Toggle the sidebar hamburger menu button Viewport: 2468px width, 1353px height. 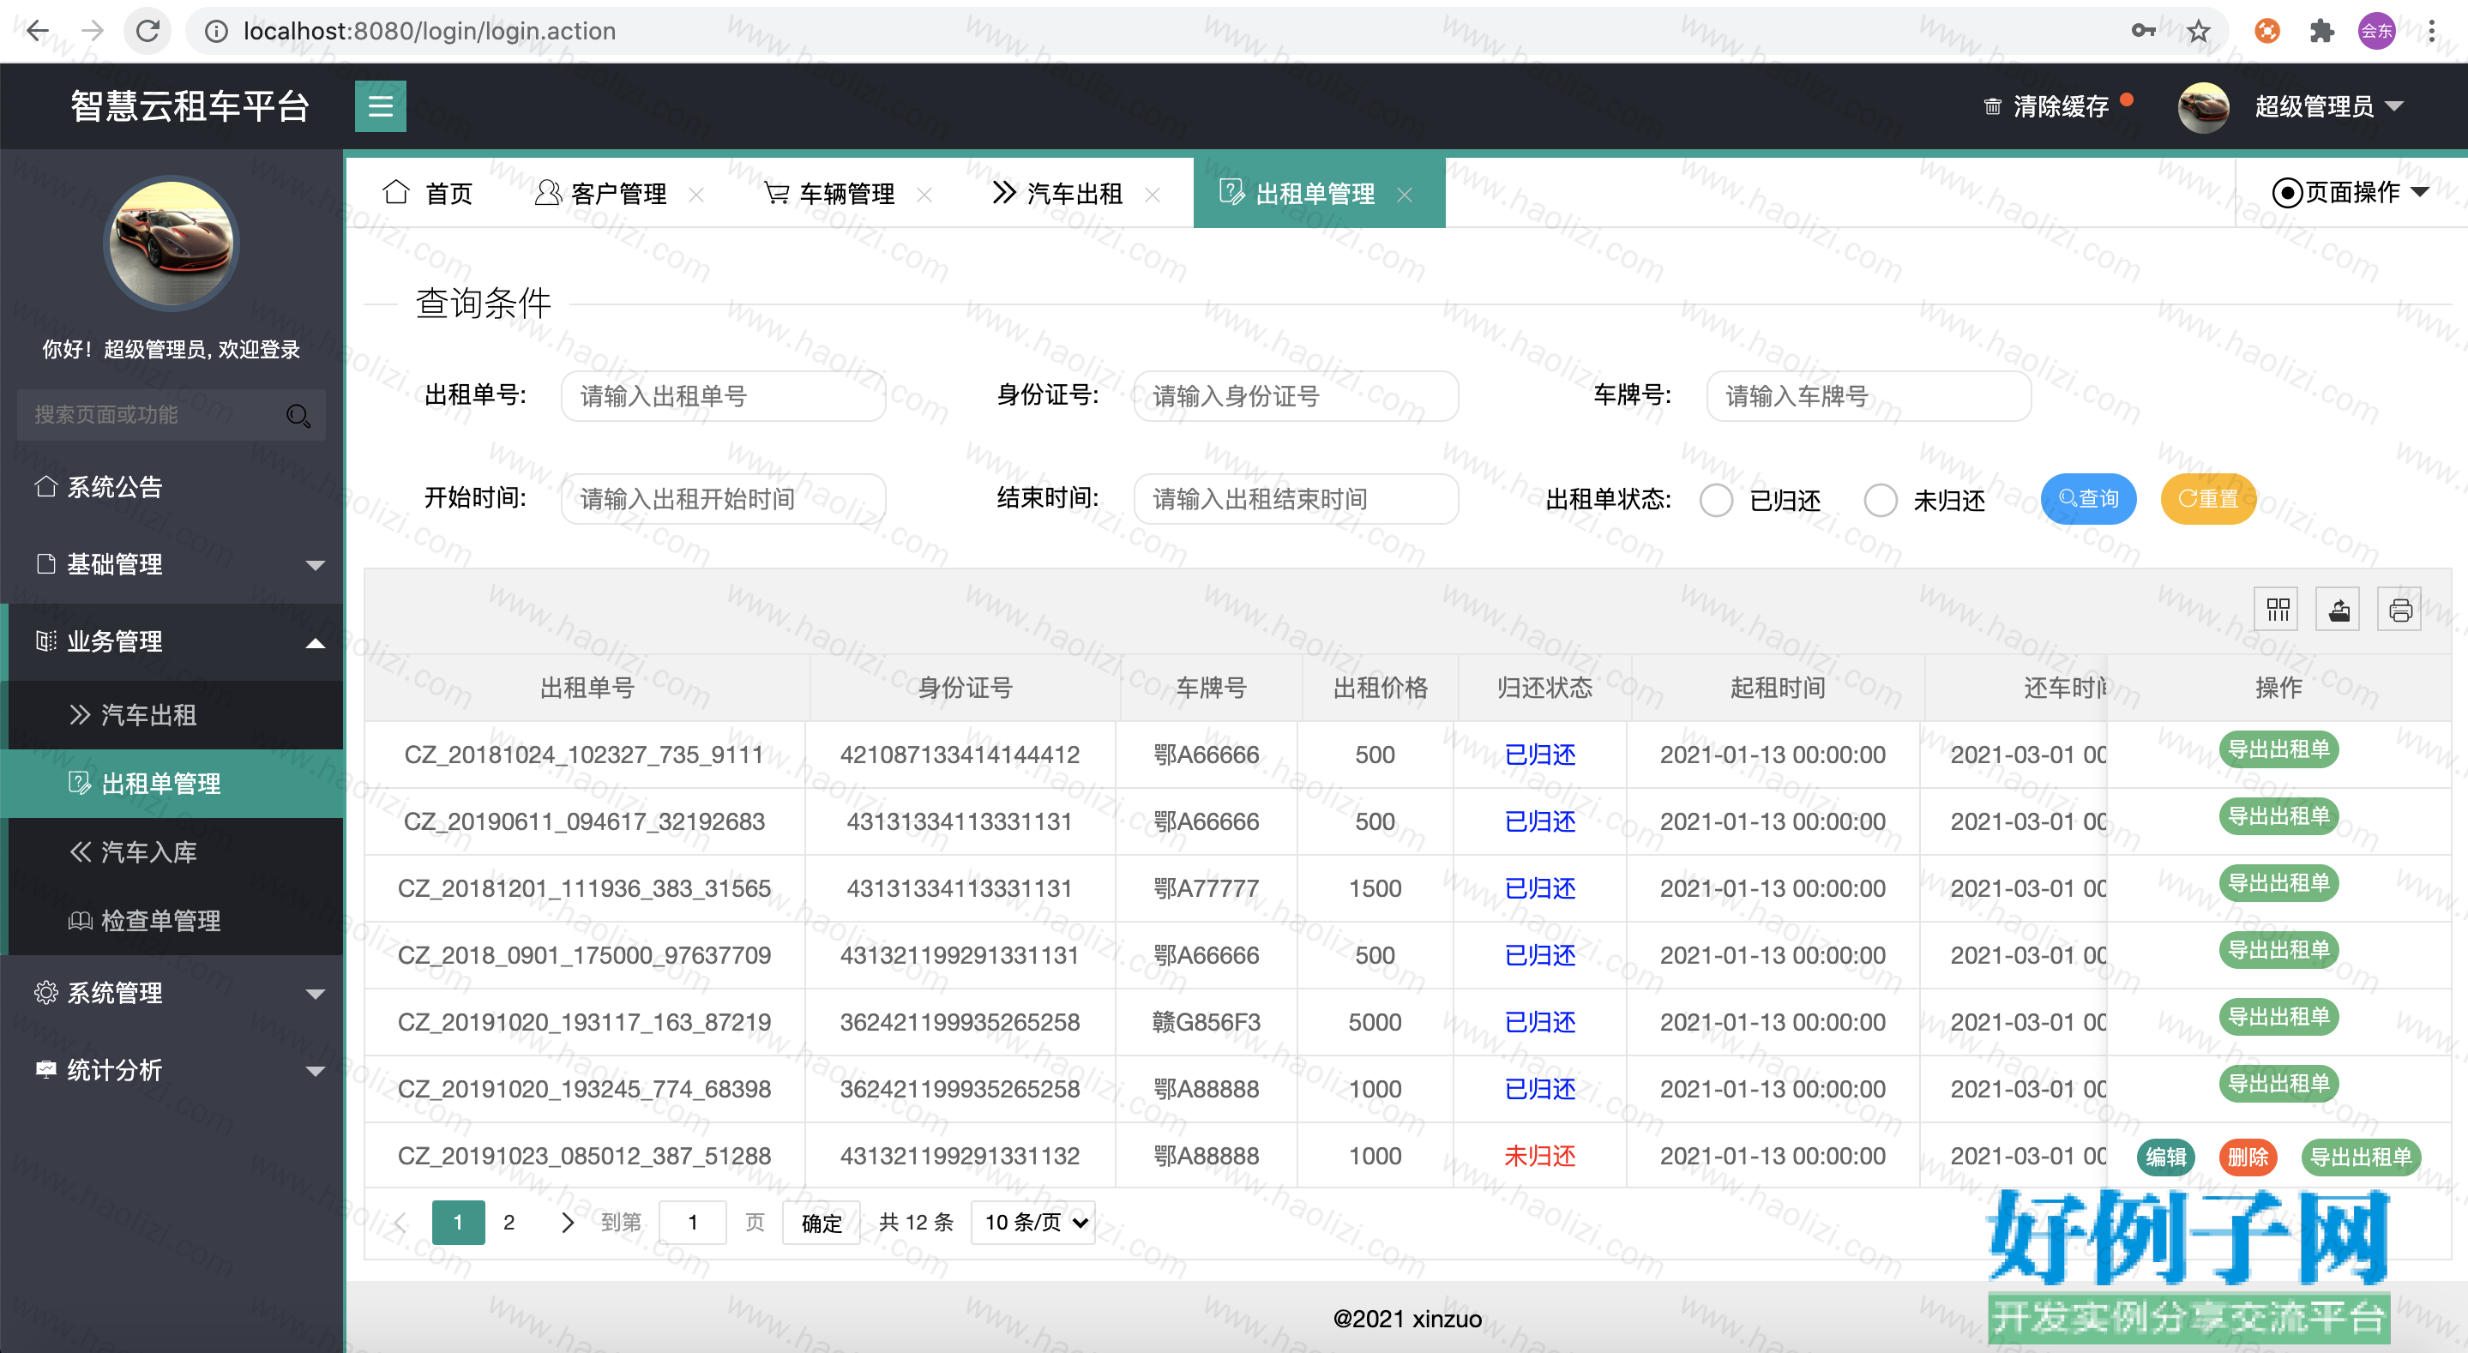(381, 106)
